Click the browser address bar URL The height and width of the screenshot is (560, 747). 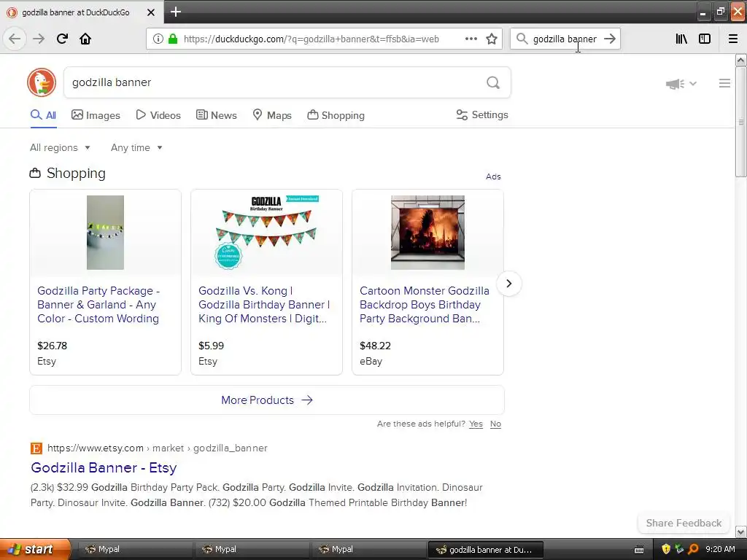coord(311,39)
